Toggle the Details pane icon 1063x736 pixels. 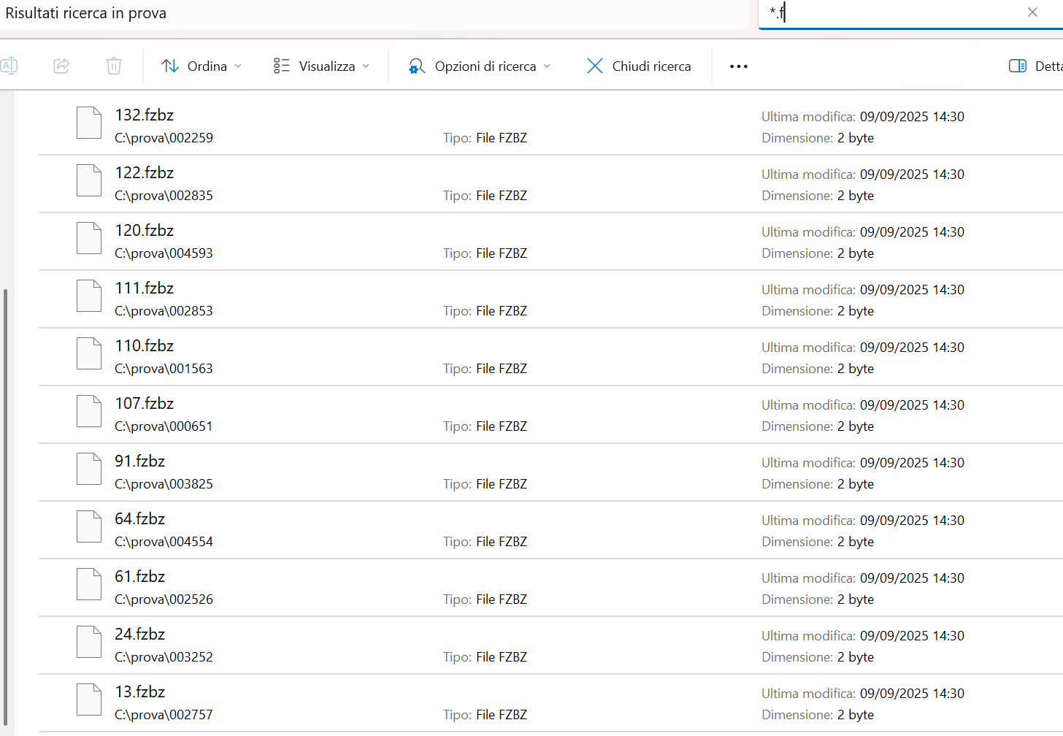[x=1018, y=66]
